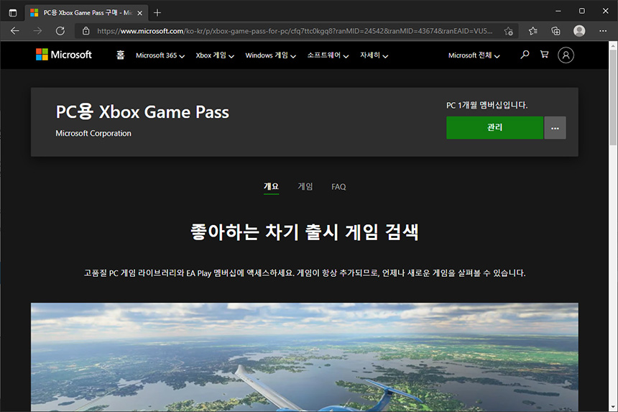Go to 홈 in site navigation
Screen dimensions: 618x412
(x=120, y=55)
